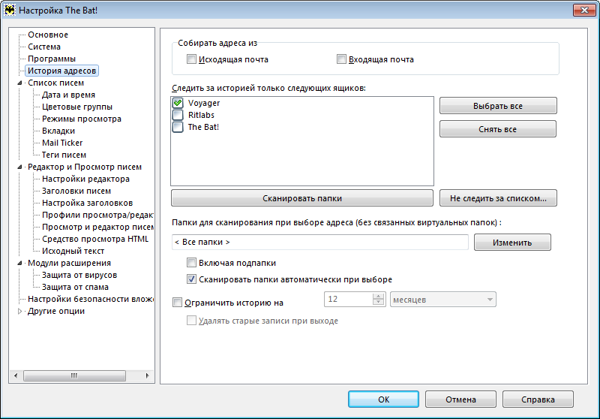Open Средство просмотра HTML settings

95,239
